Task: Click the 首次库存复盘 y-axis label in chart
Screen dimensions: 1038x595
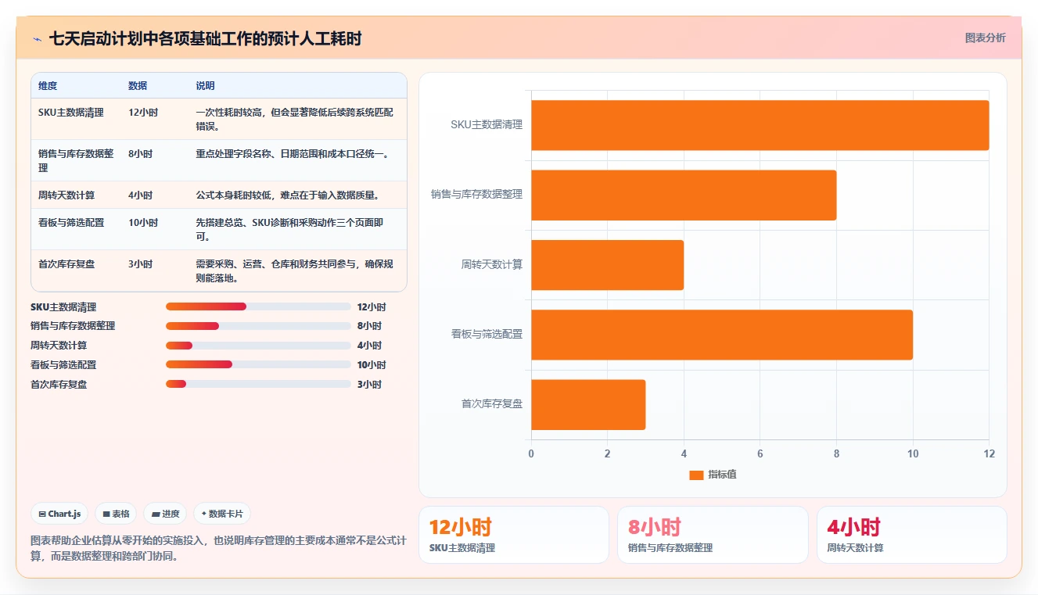Action: coord(492,404)
